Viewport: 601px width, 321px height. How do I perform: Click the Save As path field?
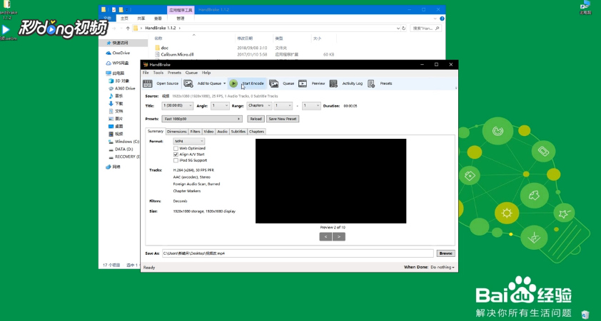(x=298, y=253)
